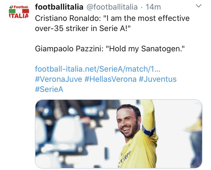Click the @footballitalia handle
This screenshot has height=170, width=211.
click(x=112, y=7)
